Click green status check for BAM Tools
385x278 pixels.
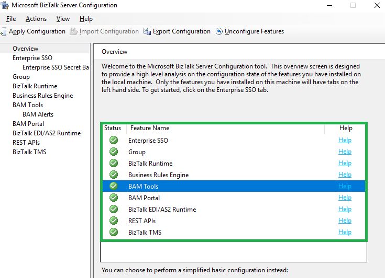(x=114, y=186)
